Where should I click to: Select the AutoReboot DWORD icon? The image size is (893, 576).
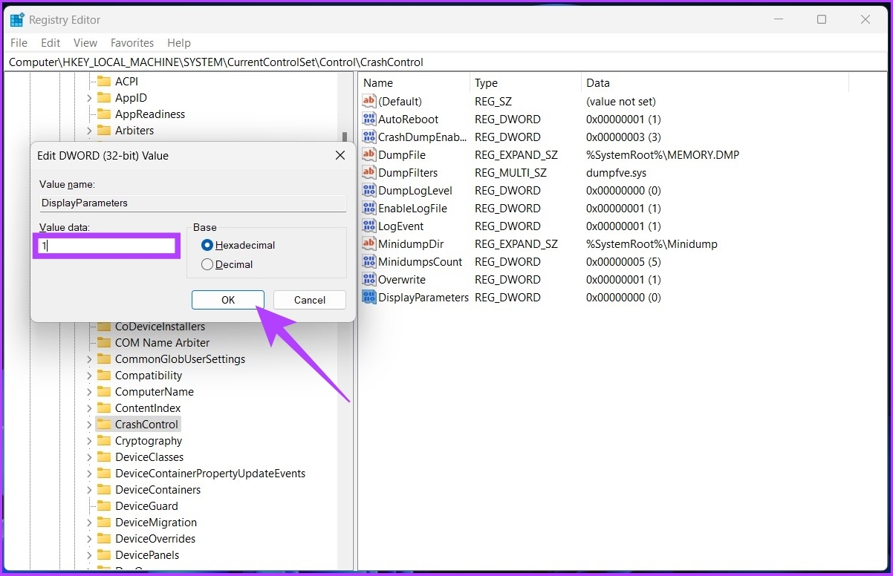369,120
